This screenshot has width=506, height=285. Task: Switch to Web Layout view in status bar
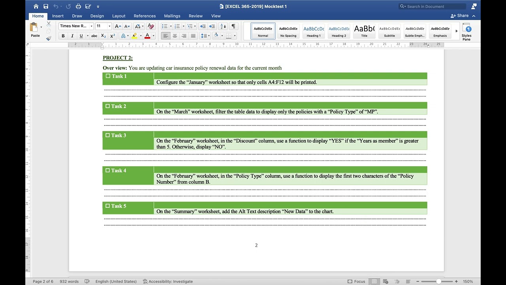[385, 281]
